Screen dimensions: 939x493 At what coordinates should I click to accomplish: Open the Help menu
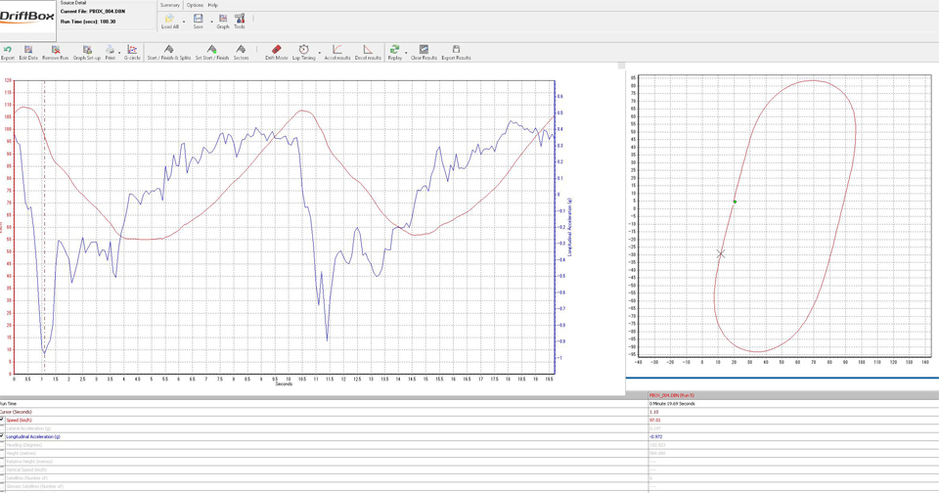tap(212, 5)
